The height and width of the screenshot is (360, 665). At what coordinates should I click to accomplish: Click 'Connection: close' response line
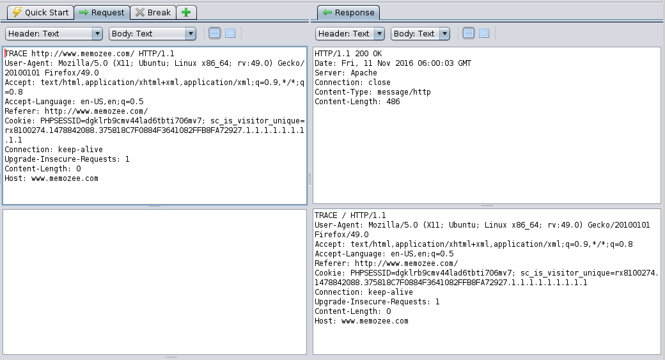(352, 82)
